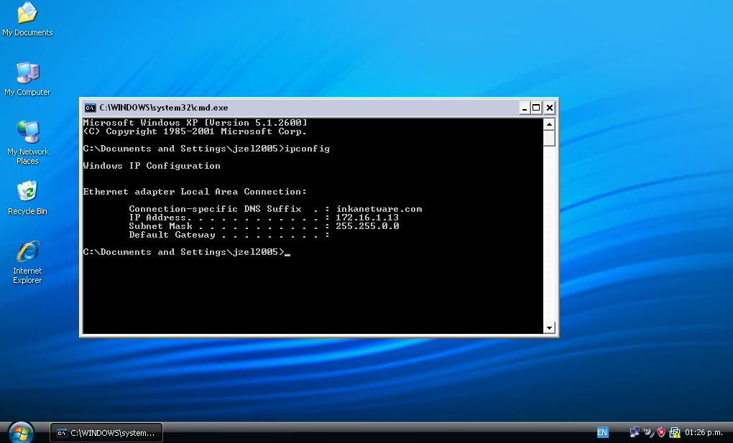Click the Ethernet adapter Local Area Connection line
Viewport: 733px width, 443px height.
[195, 192]
